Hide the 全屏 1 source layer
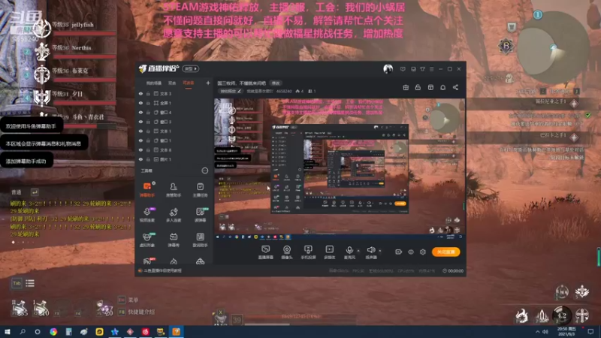Screen dimensions: 601x338 140,103
